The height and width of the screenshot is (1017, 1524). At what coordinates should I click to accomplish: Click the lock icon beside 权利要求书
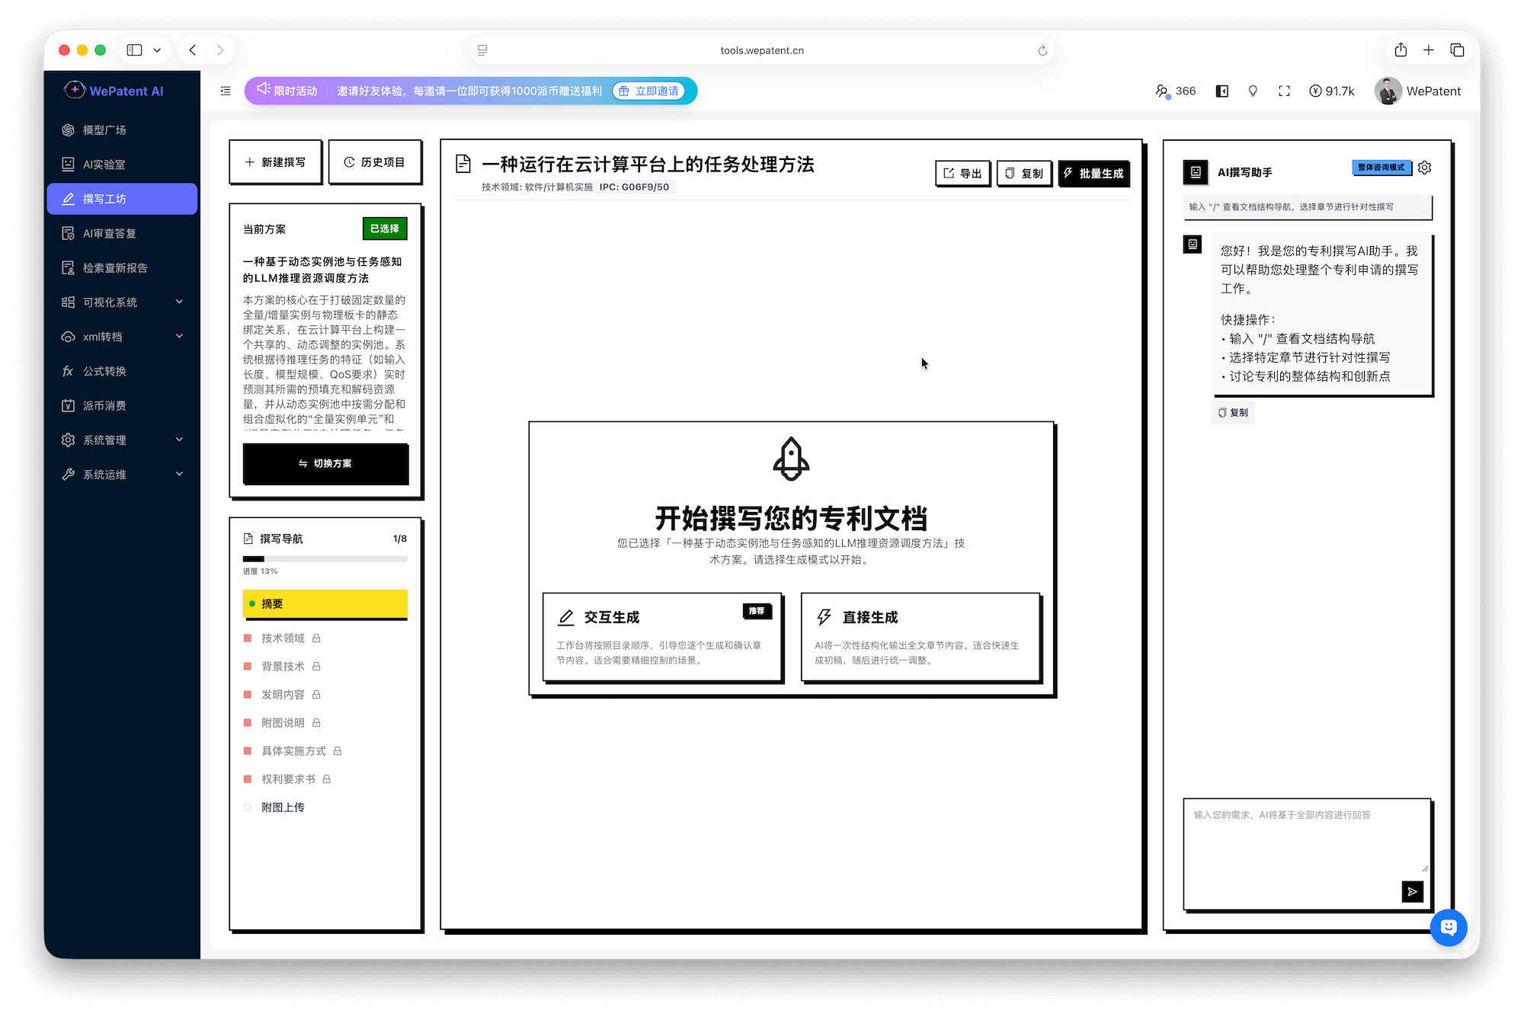coord(326,779)
